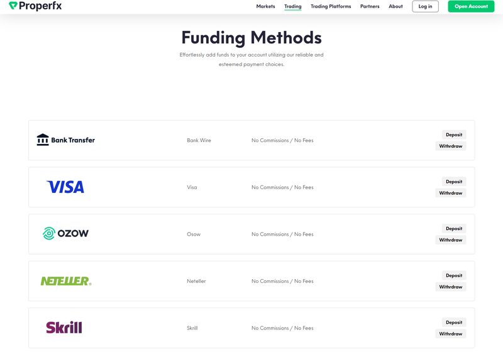Viewport: 503px width, 364px height.
Task: Click the green Open Account button
Action: pos(471,6)
